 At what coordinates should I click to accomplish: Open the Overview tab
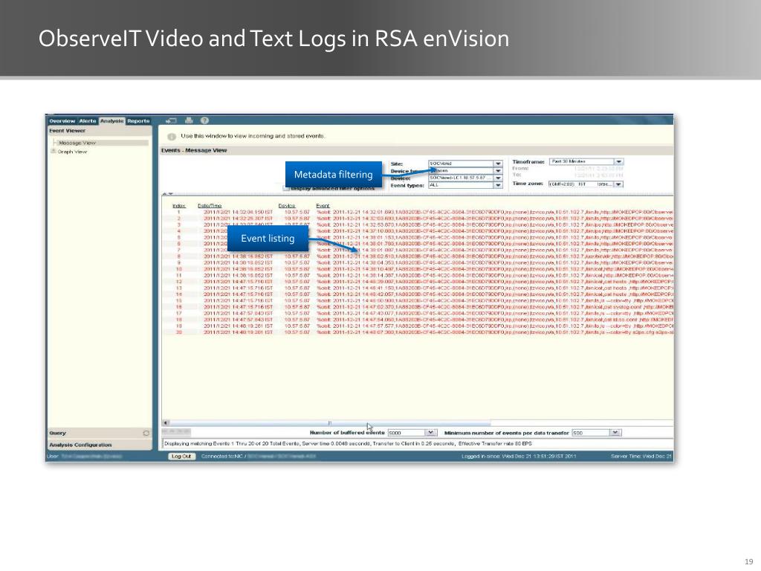coord(62,121)
